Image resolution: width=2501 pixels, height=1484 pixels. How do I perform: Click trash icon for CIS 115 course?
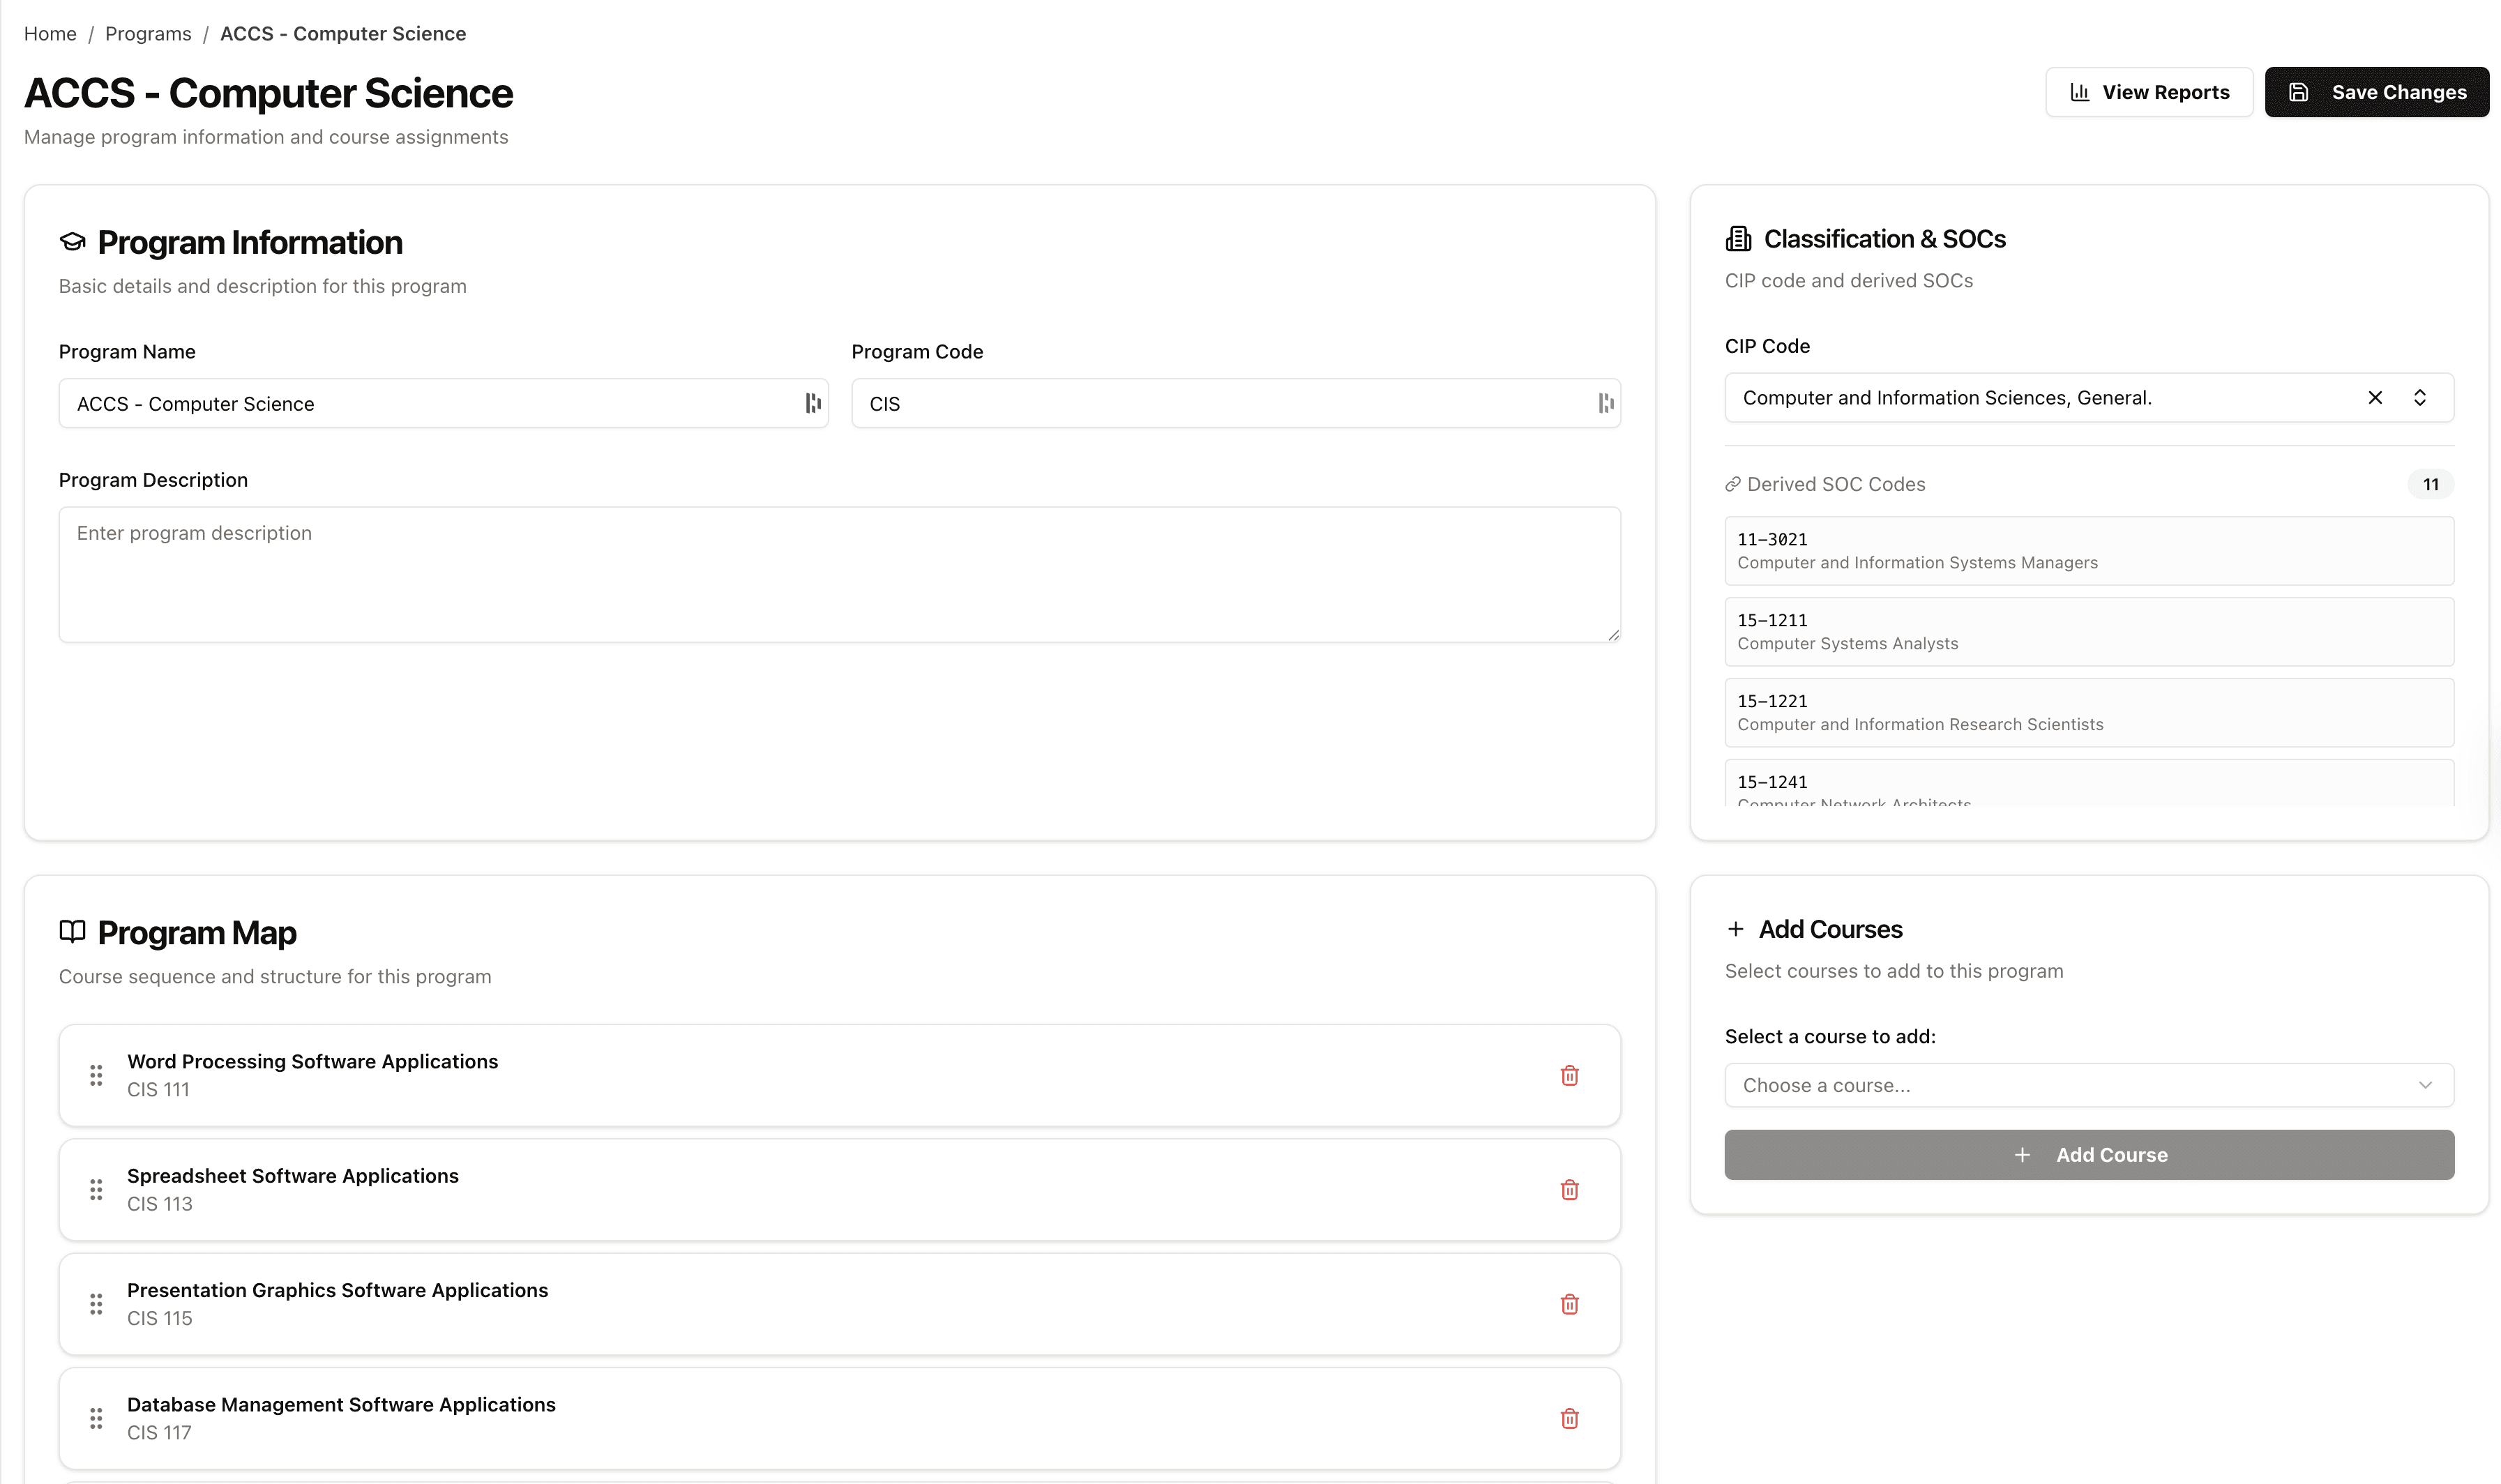pyautogui.click(x=1569, y=1304)
